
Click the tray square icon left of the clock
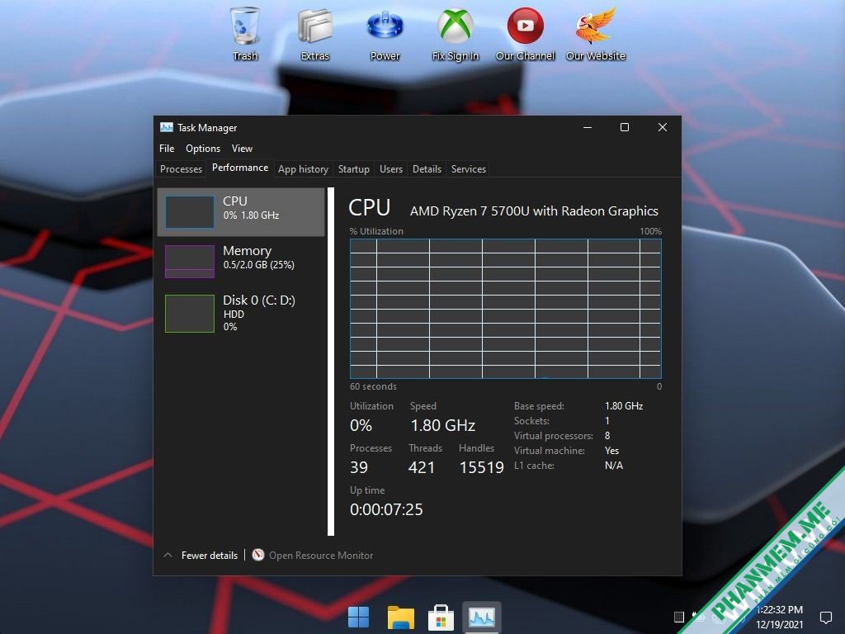click(679, 617)
